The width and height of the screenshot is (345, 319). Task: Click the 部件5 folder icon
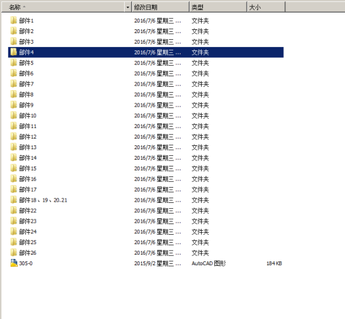click(x=13, y=63)
